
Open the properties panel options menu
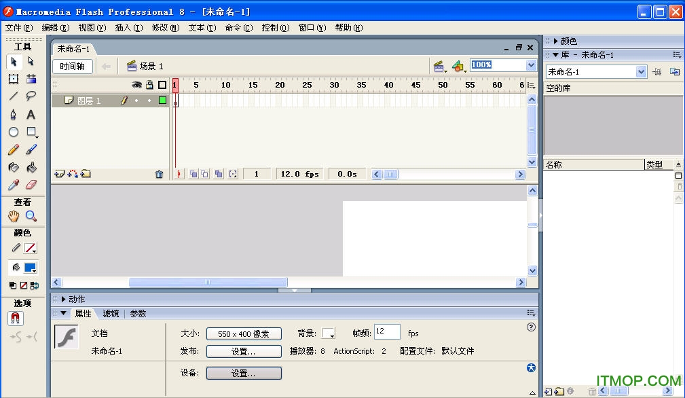[x=531, y=313]
